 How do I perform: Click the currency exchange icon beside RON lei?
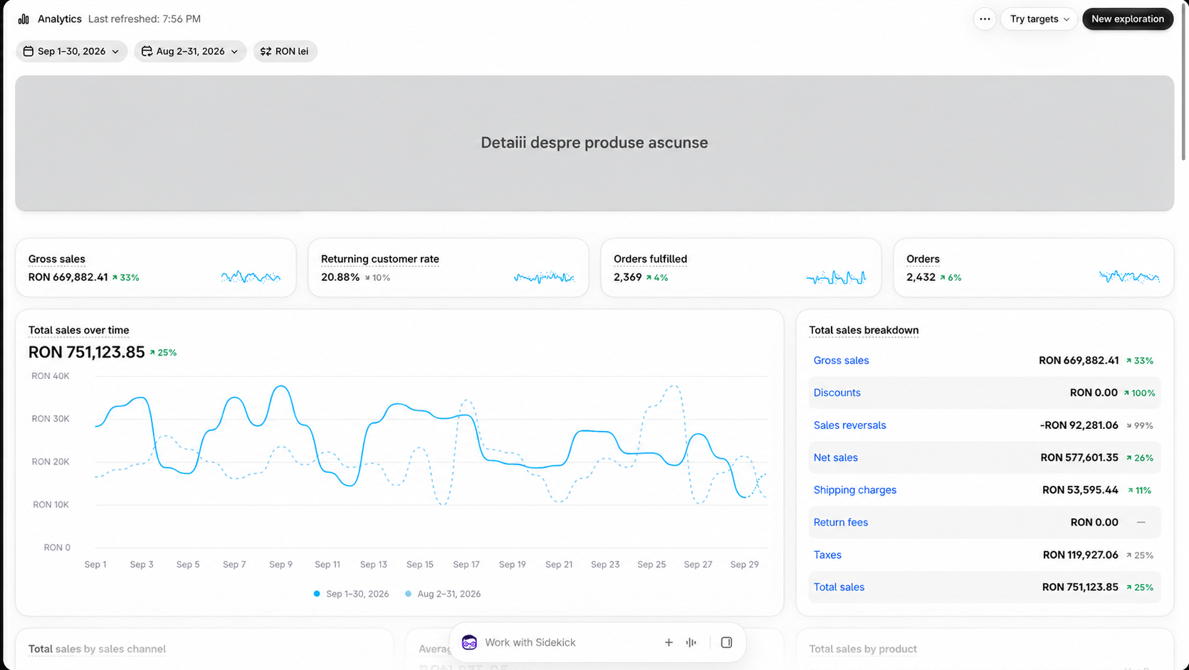click(x=266, y=51)
